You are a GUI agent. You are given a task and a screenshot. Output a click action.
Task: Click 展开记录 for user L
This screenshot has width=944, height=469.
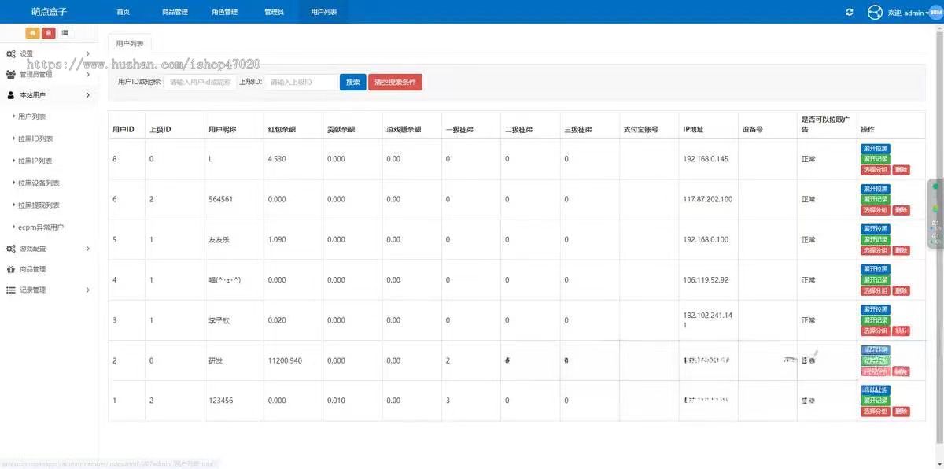coord(876,159)
